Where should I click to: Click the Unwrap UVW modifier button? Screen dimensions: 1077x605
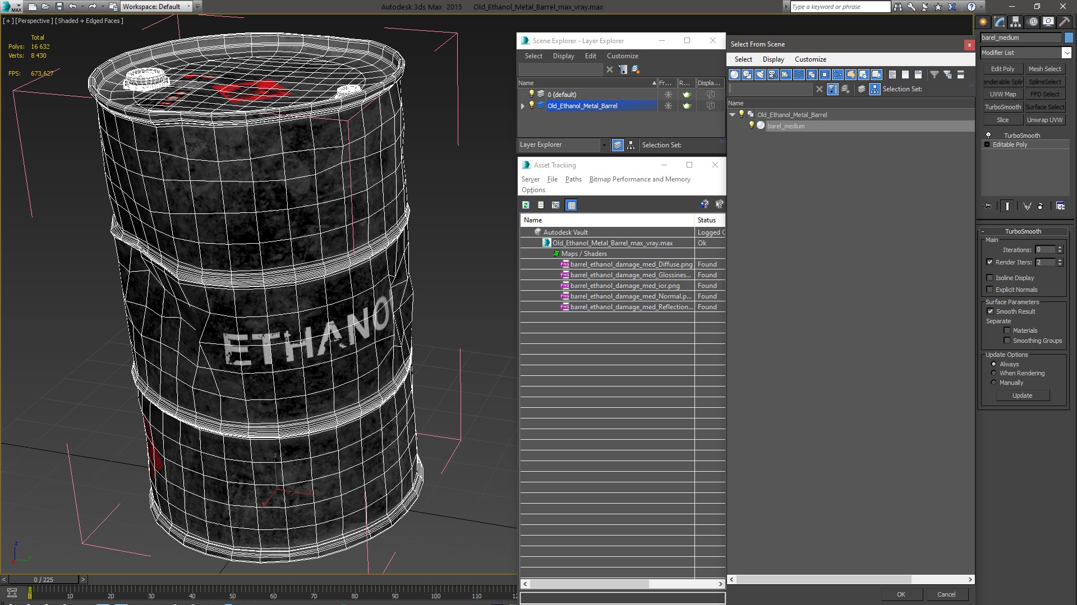coord(1044,120)
